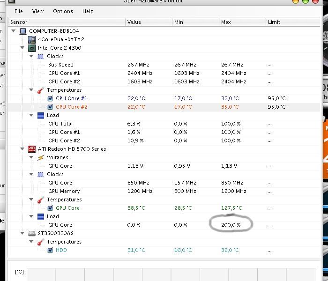328x281 pixels.
Task: Click the 4CoreDual-SATA2 mainboard icon
Action: (32, 39)
